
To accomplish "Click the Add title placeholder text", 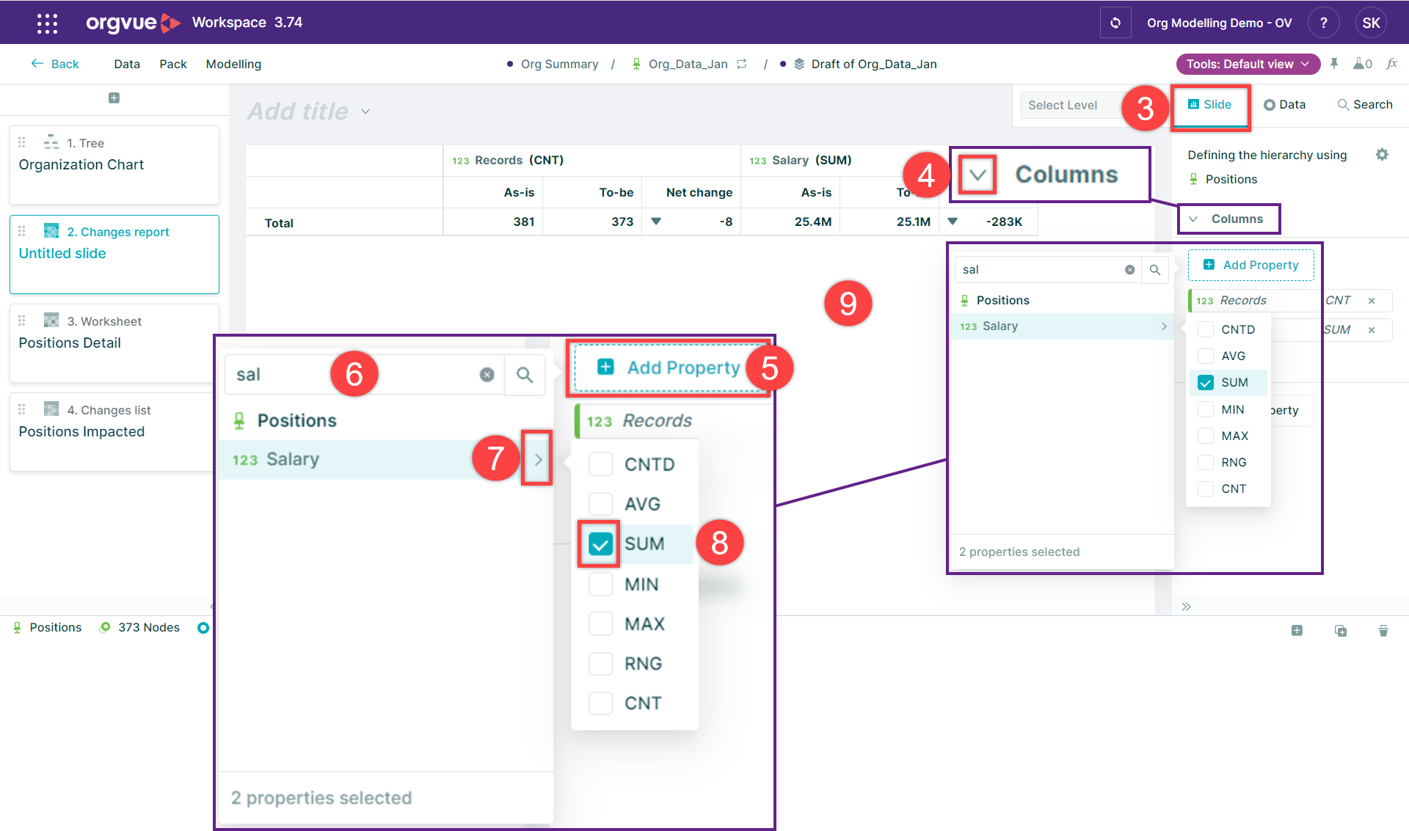I will point(297,111).
